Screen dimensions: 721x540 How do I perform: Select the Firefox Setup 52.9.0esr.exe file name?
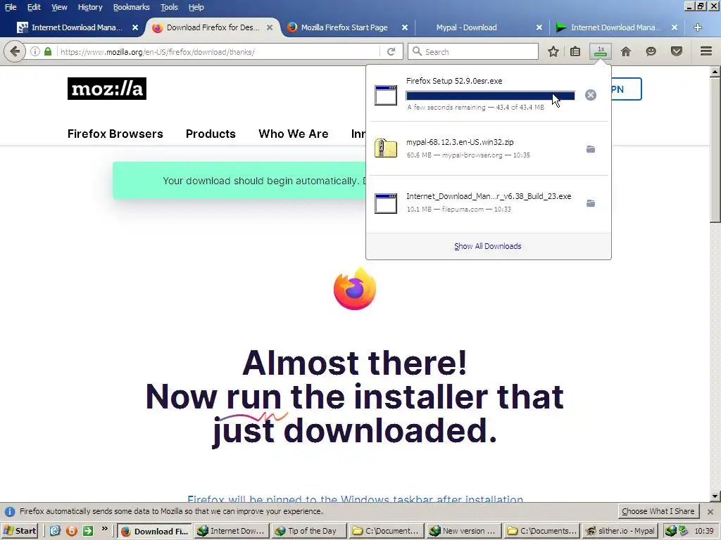click(x=454, y=81)
